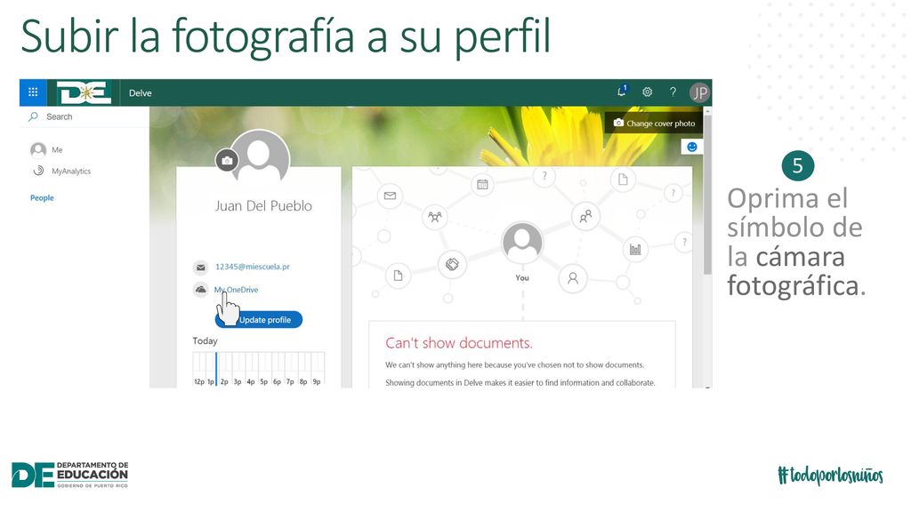Click the single person bubble near You
911x512 pixels.
point(573,278)
